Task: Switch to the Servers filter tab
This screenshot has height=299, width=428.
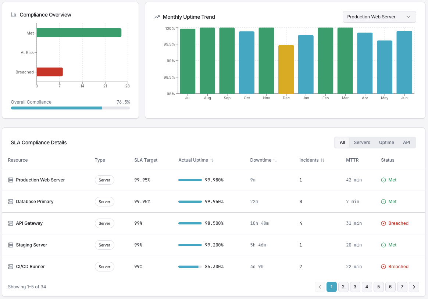Action: pos(362,143)
